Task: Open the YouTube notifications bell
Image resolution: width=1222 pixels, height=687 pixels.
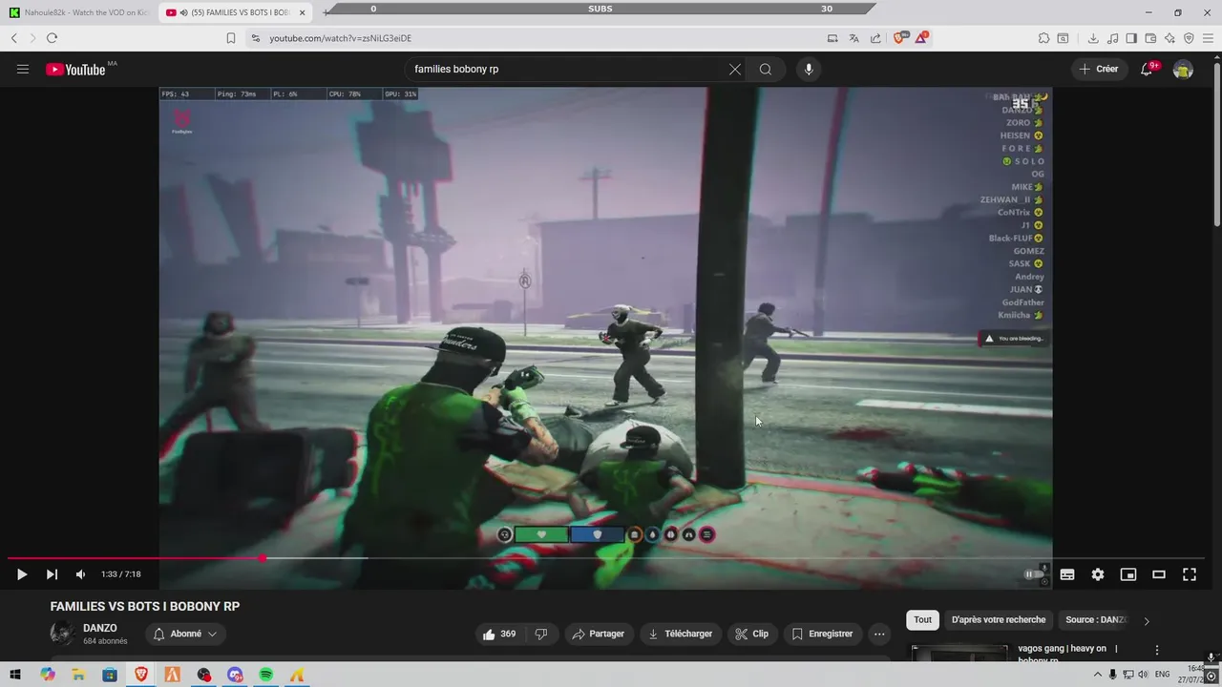Action: (1147, 69)
